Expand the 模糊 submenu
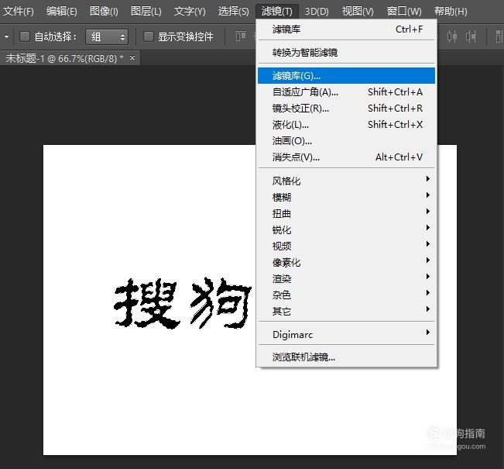The height and width of the screenshot is (469, 504). (346, 197)
